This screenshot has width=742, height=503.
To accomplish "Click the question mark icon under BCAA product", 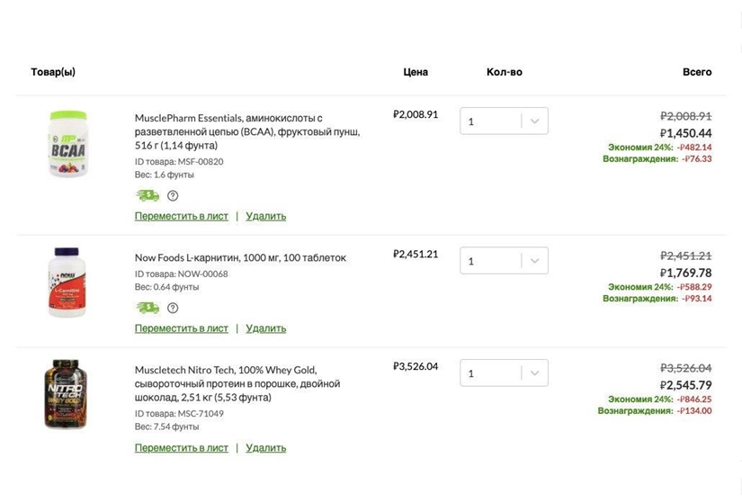I will click(x=173, y=195).
